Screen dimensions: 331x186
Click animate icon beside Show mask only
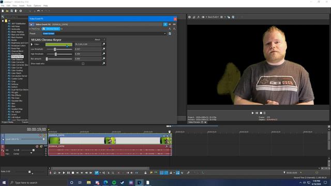pos(103,64)
